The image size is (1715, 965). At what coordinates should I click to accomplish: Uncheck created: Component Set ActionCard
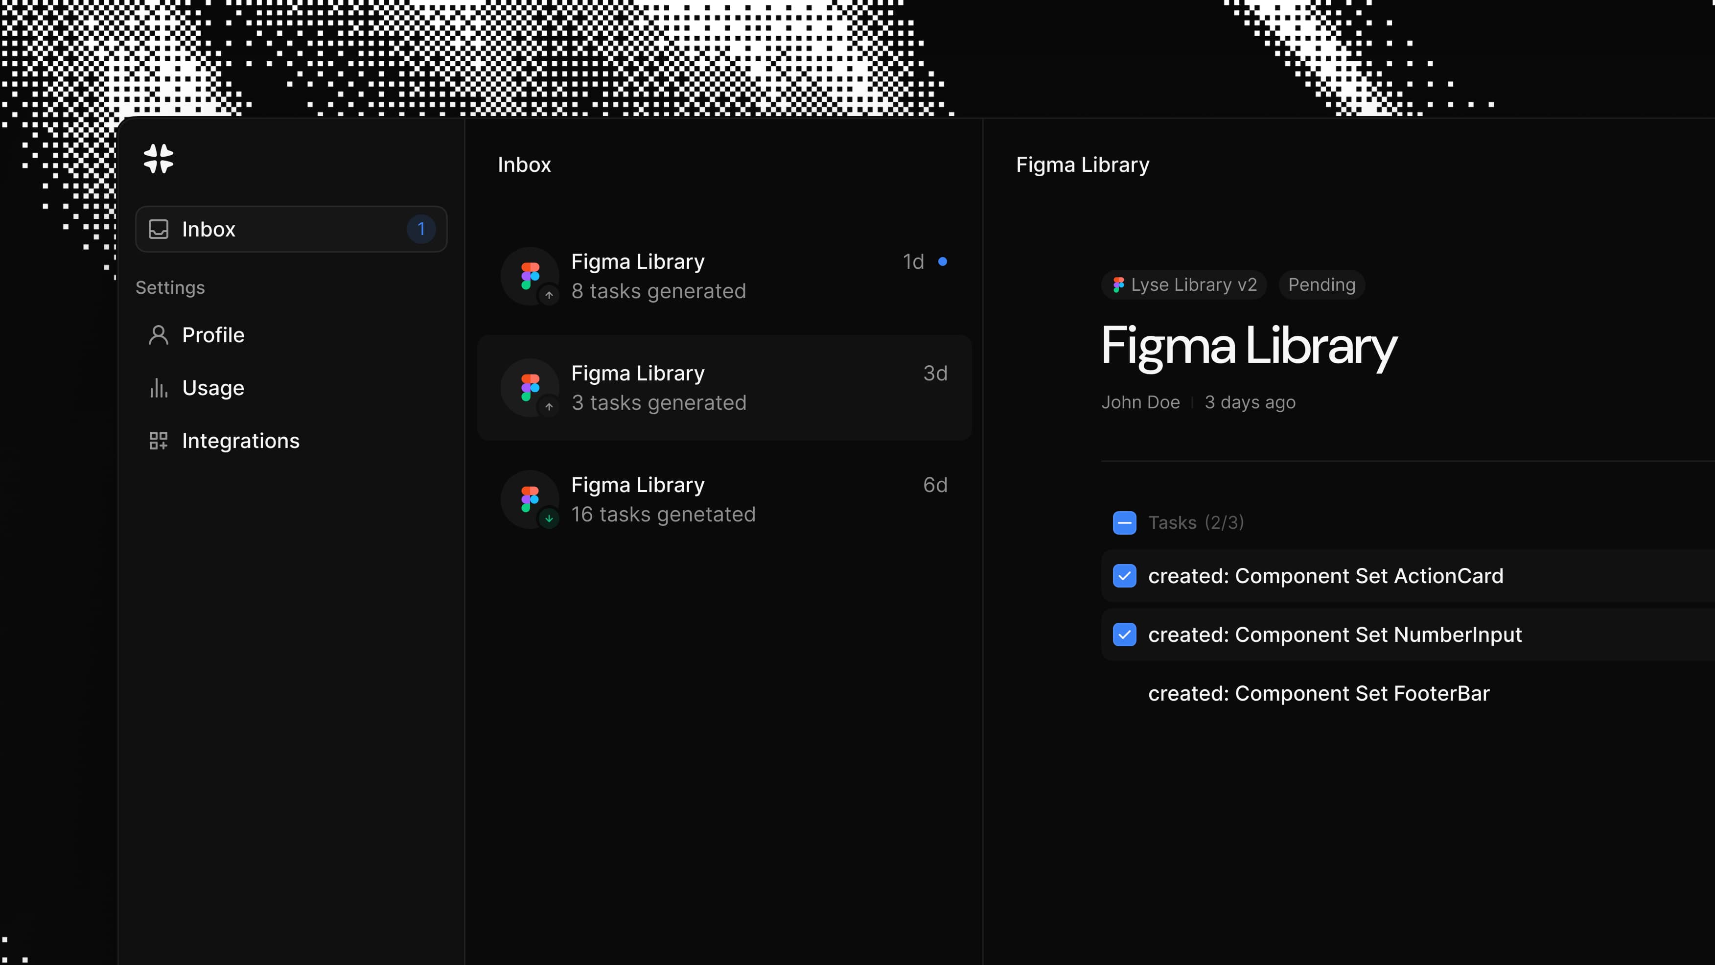coord(1124,576)
